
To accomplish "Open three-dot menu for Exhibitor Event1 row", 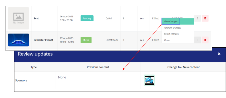I will [x=198, y=40].
